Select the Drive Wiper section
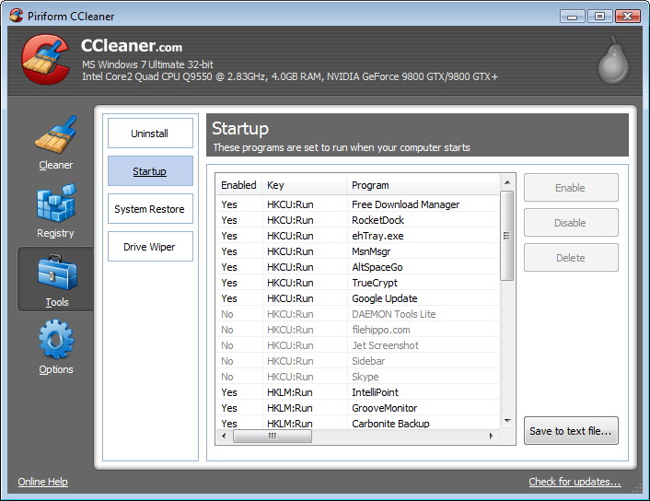 [150, 247]
